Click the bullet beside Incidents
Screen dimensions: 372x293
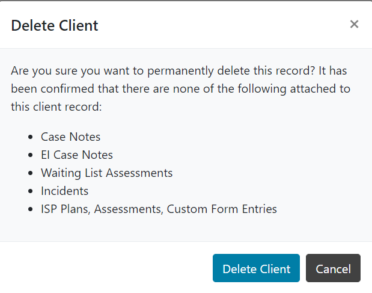(29, 191)
